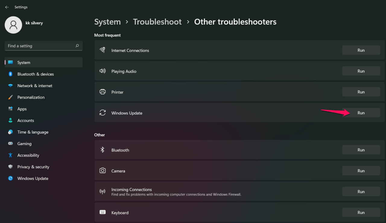Open Network & internet settings
This screenshot has height=223, width=386.
pyautogui.click(x=35, y=86)
